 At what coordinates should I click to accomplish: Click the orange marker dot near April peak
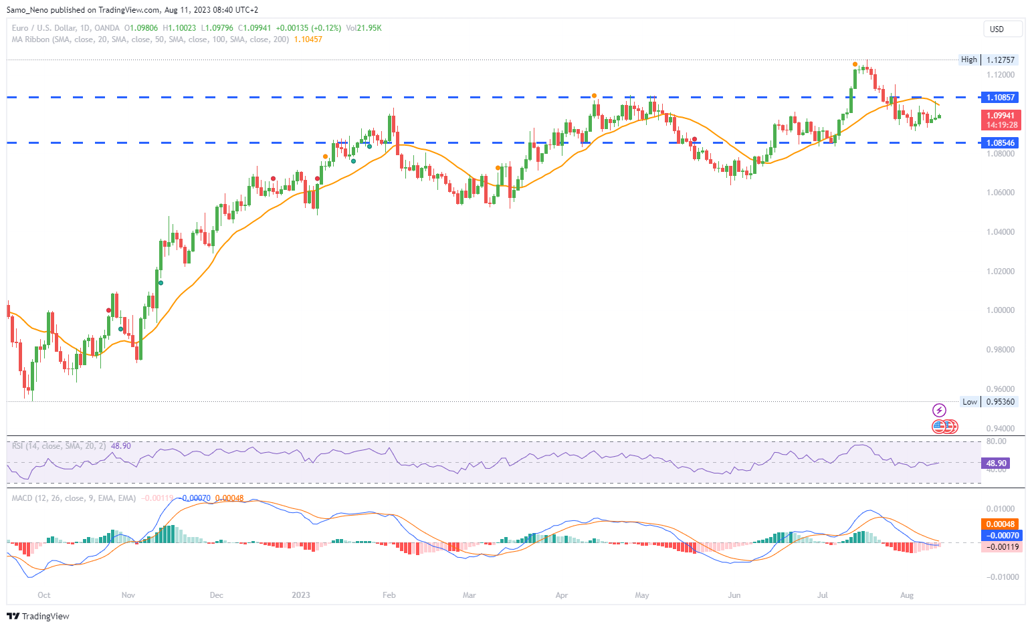(594, 96)
